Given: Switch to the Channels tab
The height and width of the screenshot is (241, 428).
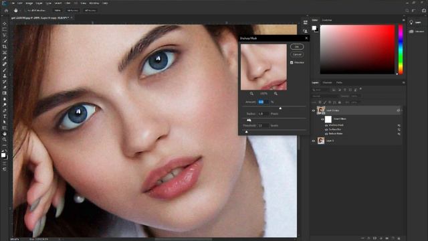Looking at the screenshot, I should (x=327, y=82).
